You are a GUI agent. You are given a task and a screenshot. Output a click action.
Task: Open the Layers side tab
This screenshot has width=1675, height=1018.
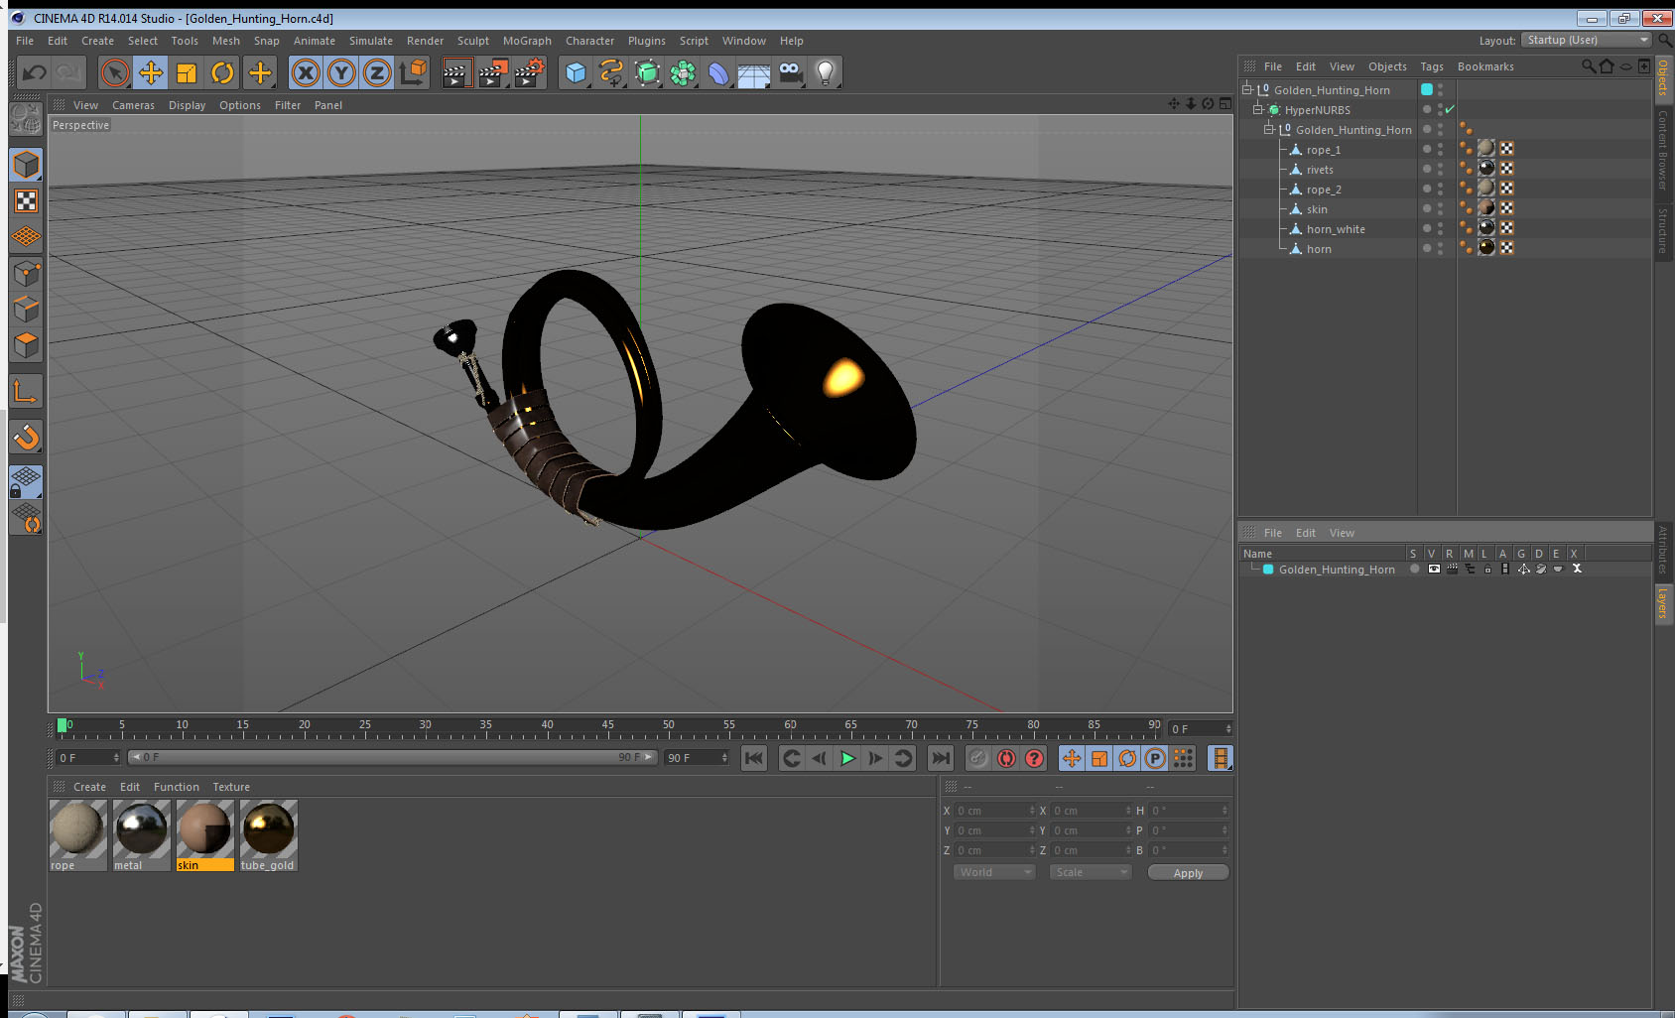[1662, 603]
